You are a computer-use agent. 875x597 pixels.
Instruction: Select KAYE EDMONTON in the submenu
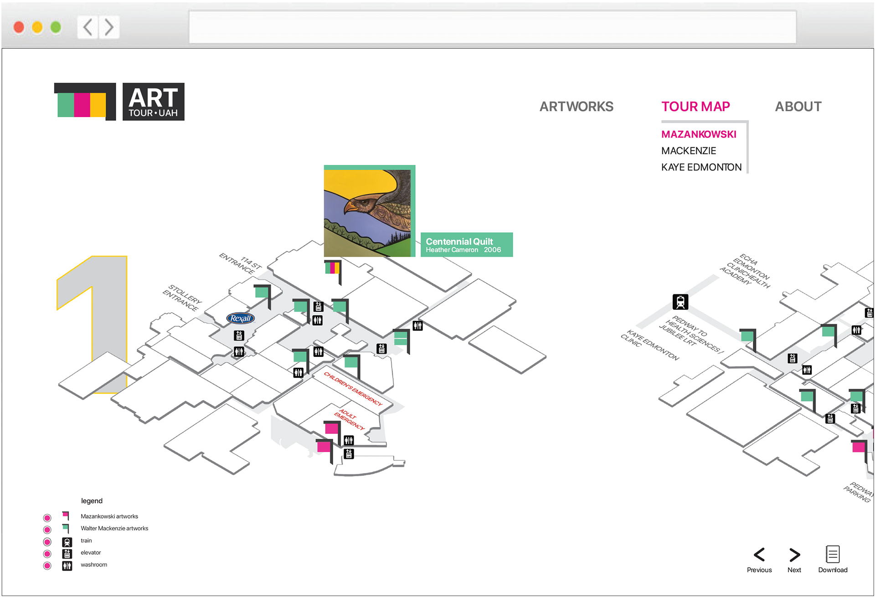point(701,167)
